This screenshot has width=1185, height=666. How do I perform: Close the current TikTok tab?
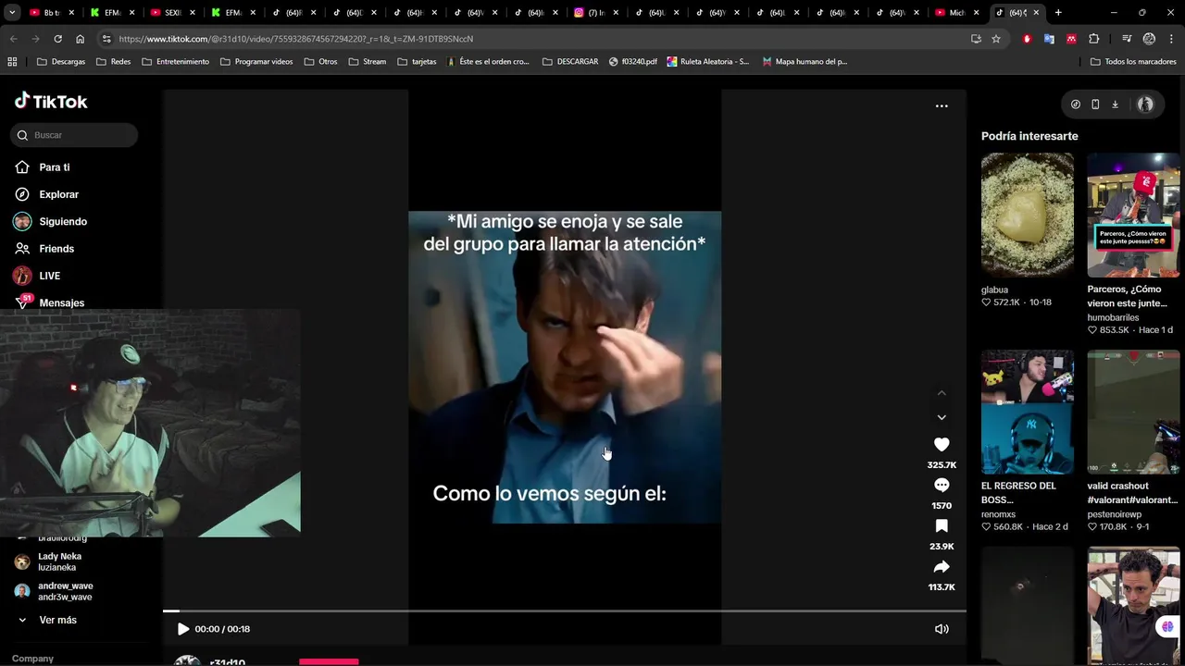1036,13
